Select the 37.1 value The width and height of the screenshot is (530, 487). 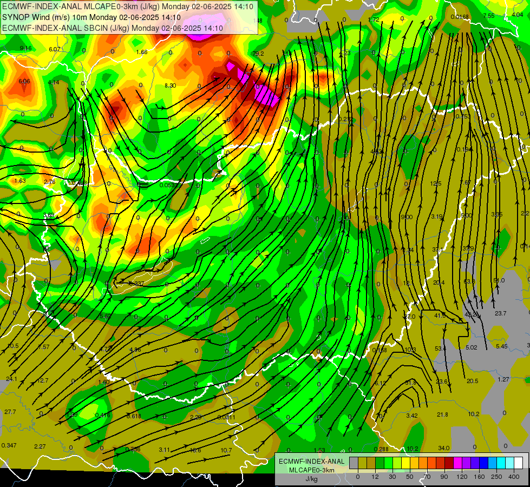point(438,249)
